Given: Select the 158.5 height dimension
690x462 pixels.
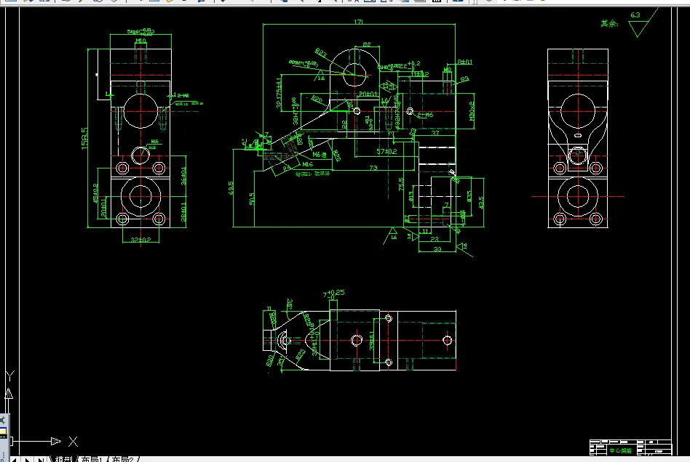Looking at the screenshot, I should 84,138.
